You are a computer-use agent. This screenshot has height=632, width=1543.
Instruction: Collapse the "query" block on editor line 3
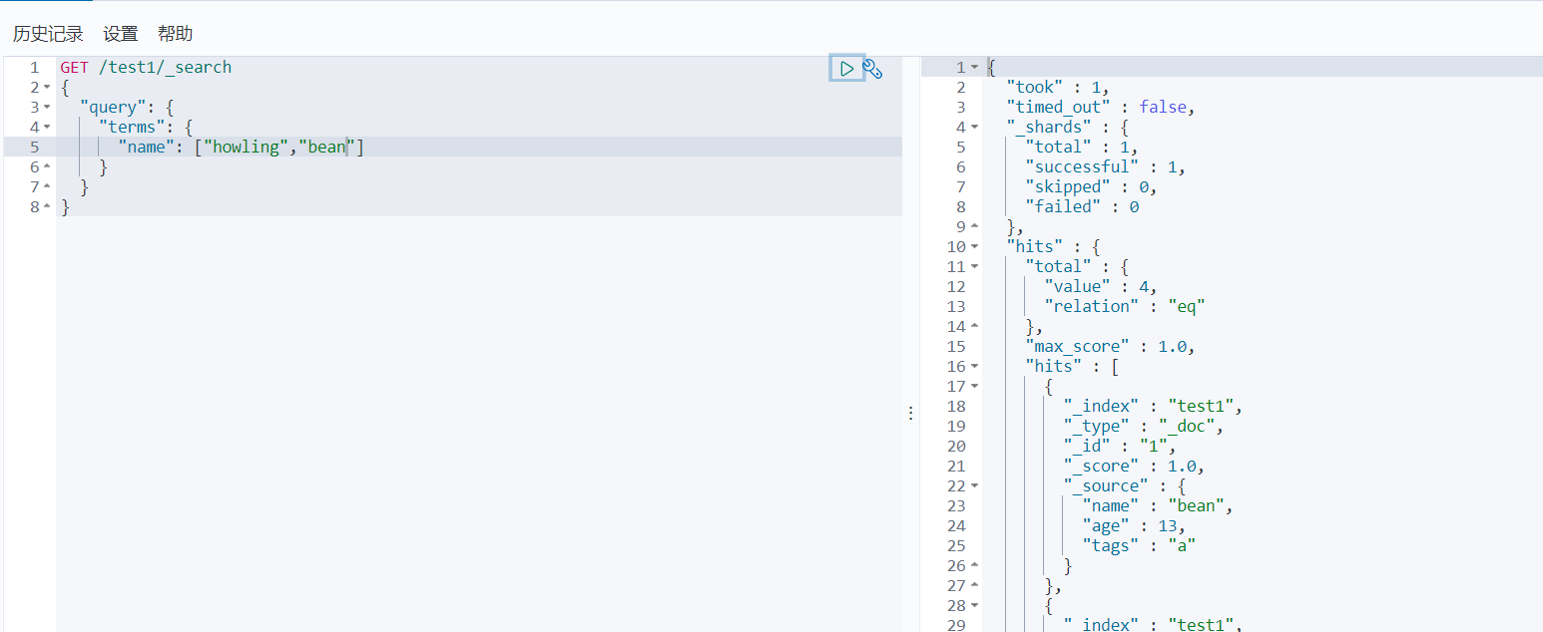point(47,108)
